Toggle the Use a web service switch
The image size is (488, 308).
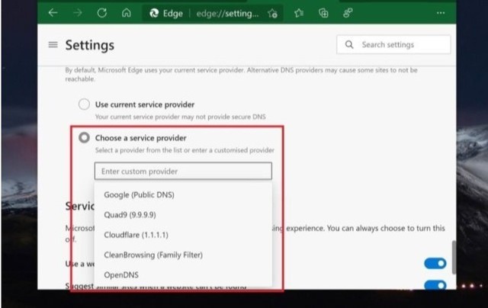click(x=435, y=264)
